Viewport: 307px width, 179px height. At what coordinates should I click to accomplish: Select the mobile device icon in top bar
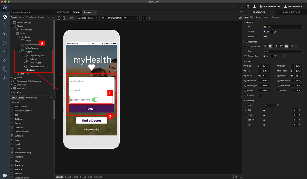242,6
